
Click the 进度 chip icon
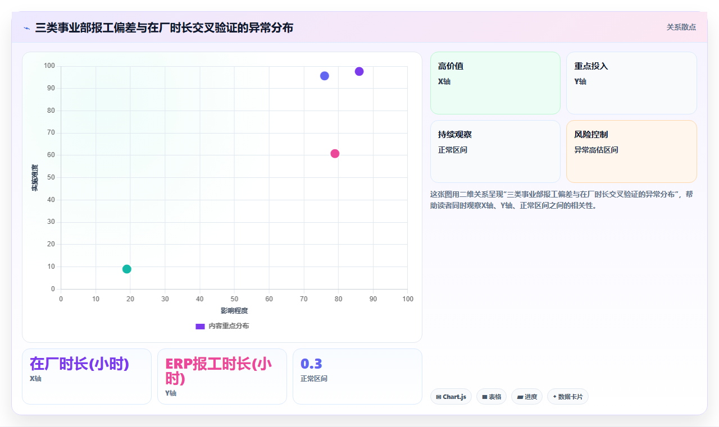tap(520, 397)
